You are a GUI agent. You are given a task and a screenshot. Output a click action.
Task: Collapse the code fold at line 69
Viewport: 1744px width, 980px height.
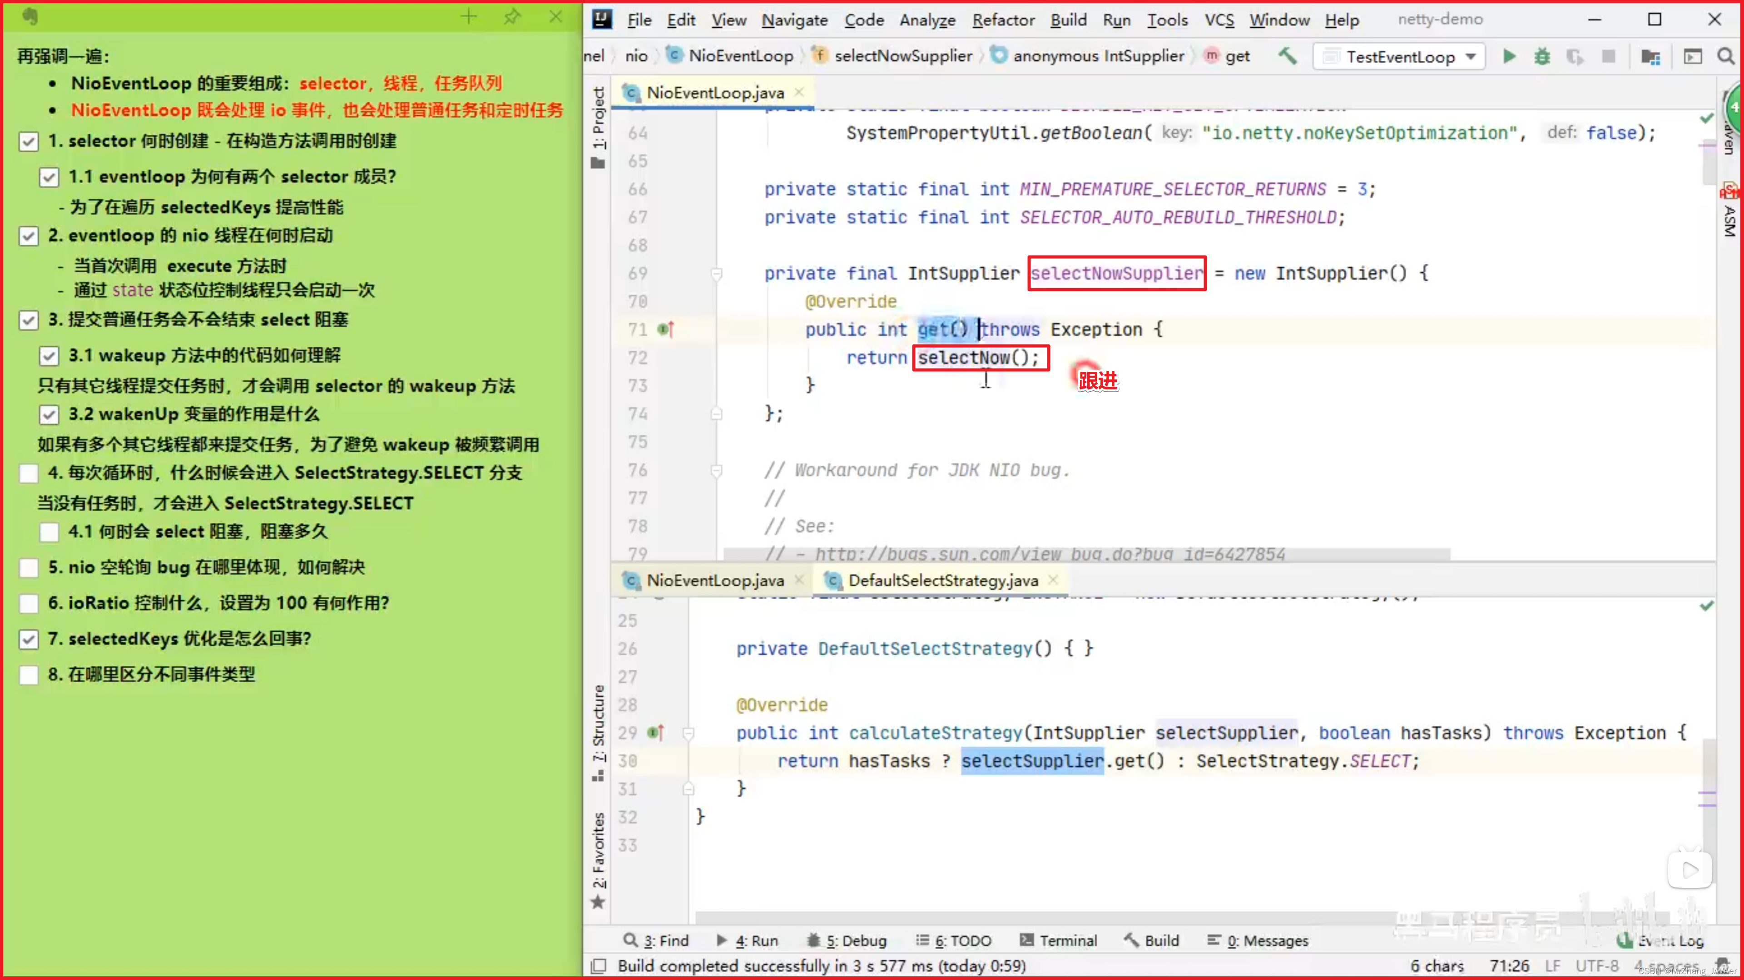[716, 273]
